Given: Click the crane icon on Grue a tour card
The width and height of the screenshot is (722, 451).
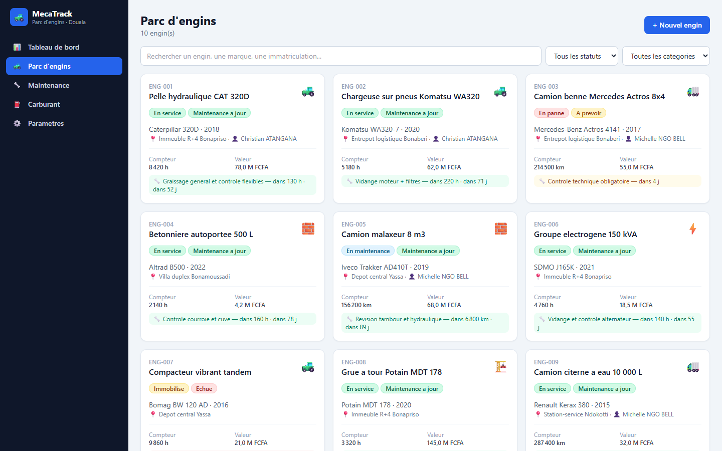Looking at the screenshot, I should [x=500, y=367].
